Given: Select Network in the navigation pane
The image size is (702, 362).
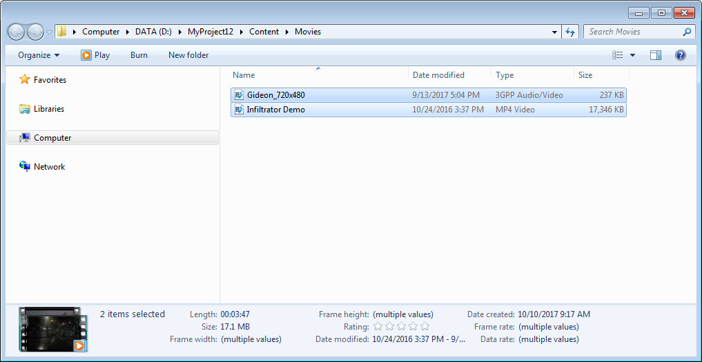Looking at the screenshot, I should tap(49, 167).
